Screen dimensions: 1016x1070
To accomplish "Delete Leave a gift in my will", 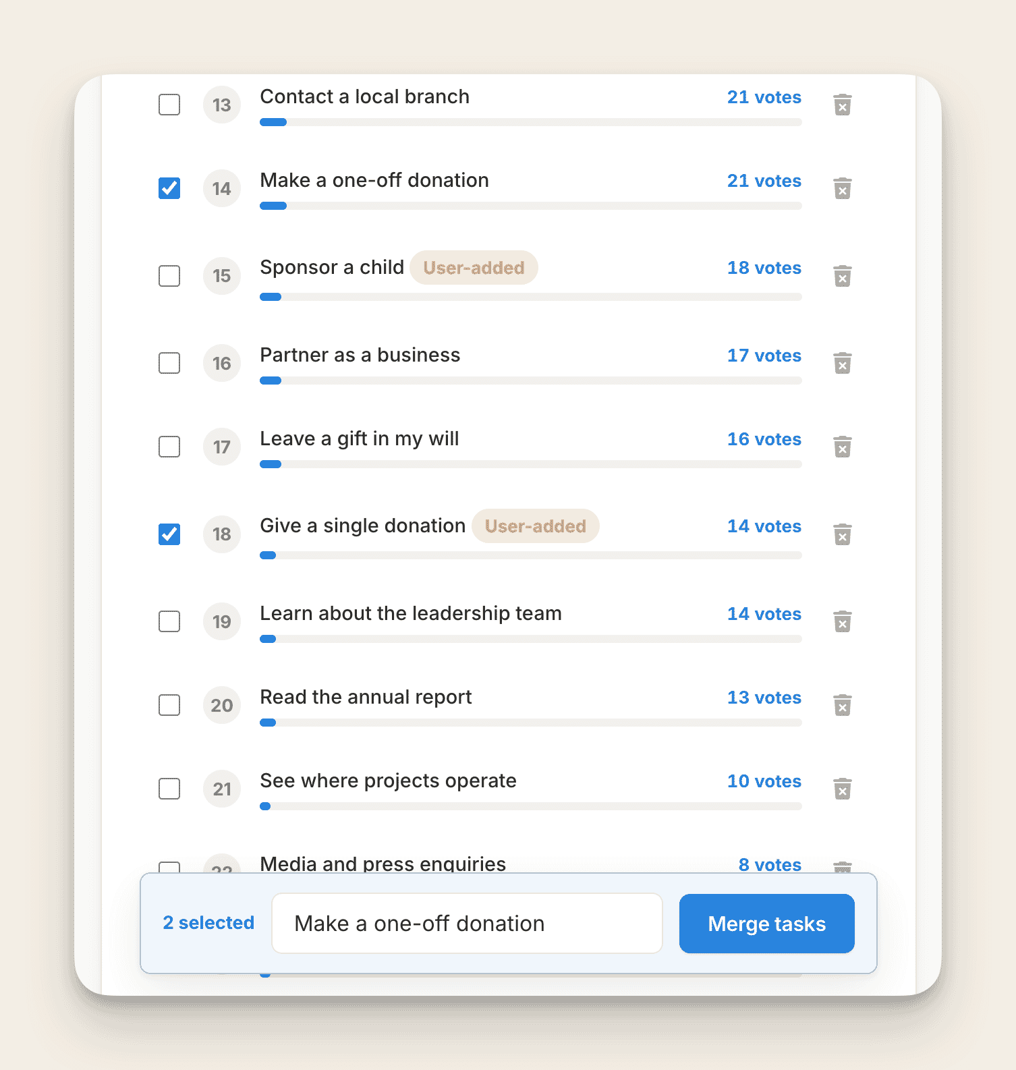I will tap(842, 447).
